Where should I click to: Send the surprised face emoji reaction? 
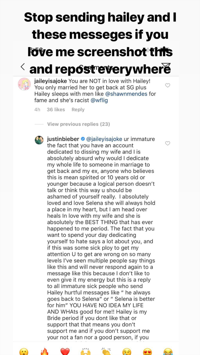pos(24,352)
